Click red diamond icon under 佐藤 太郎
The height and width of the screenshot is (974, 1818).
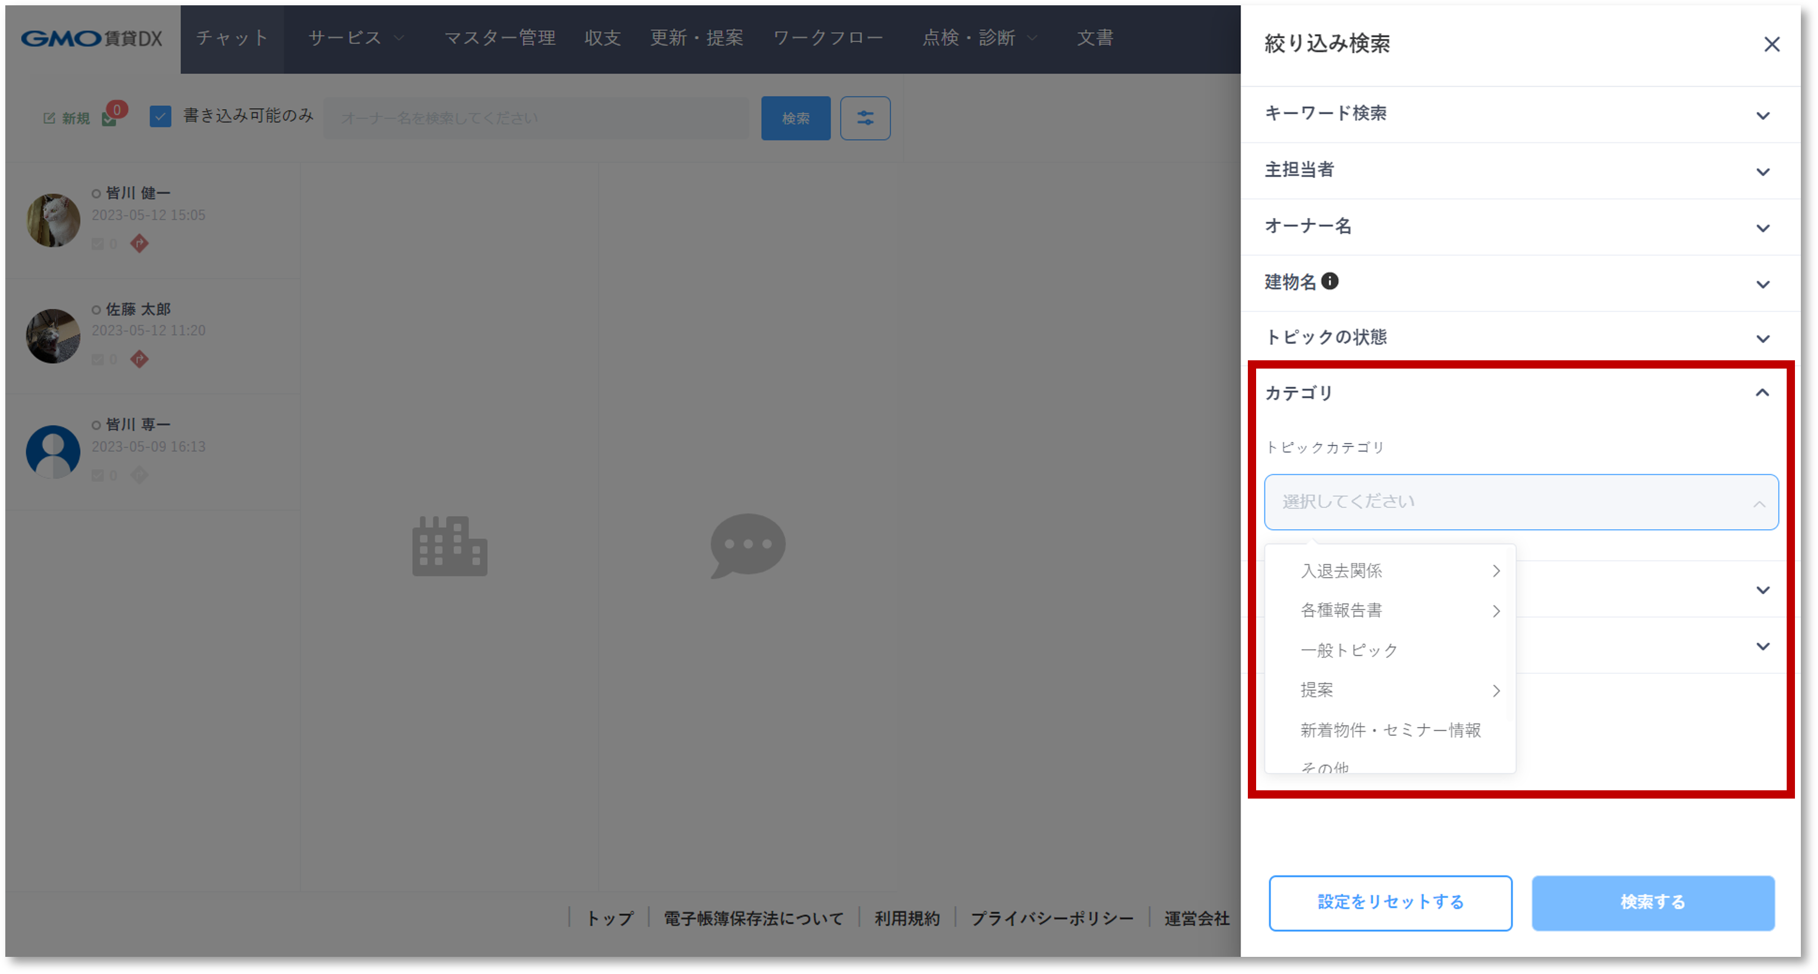click(140, 359)
